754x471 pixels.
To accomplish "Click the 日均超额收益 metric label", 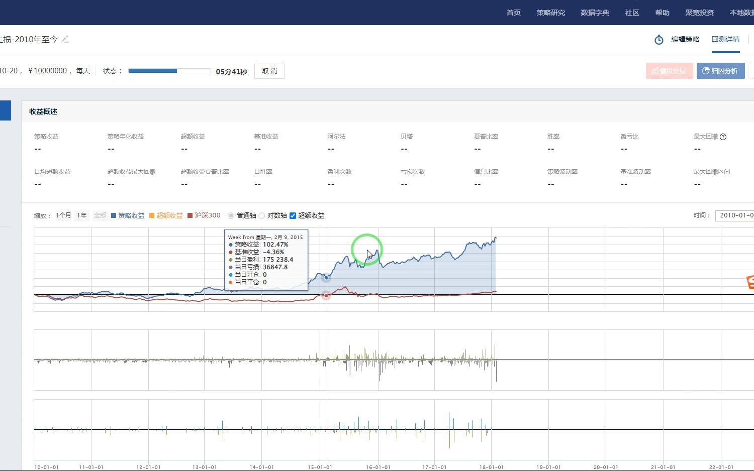I will 52,172.
